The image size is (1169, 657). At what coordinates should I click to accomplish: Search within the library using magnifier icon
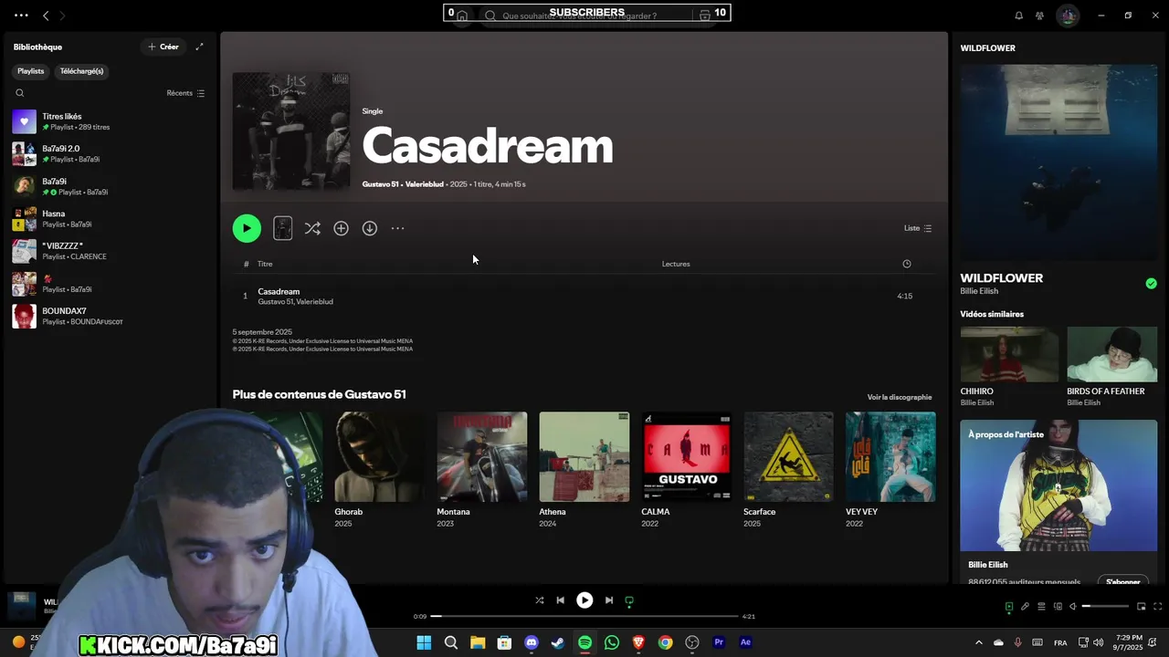pyautogui.click(x=20, y=93)
